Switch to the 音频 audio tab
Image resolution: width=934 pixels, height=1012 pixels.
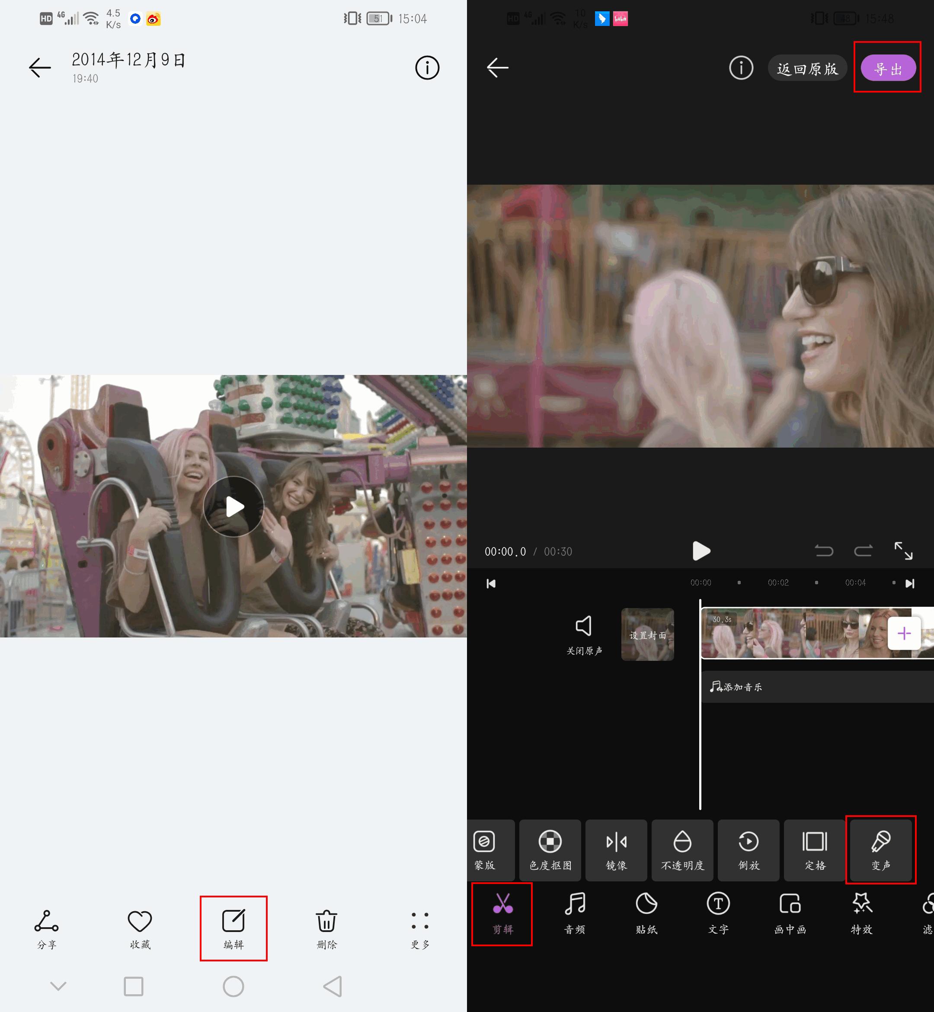575,913
